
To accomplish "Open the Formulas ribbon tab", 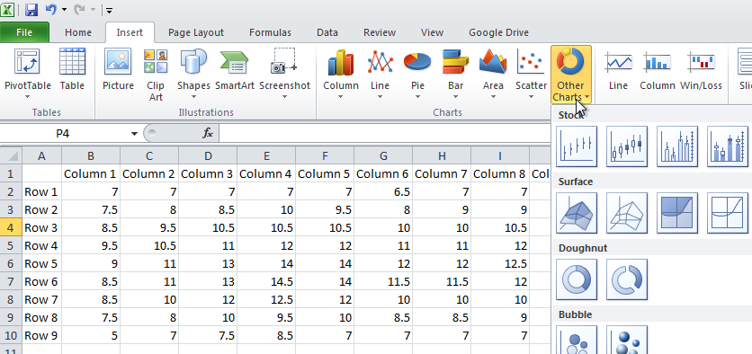I will point(270,32).
